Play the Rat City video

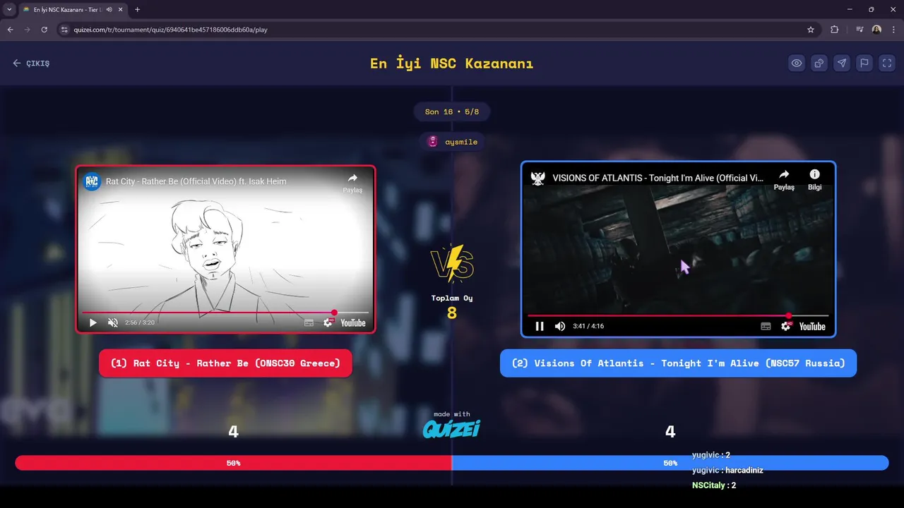pyautogui.click(x=93, y=322)
